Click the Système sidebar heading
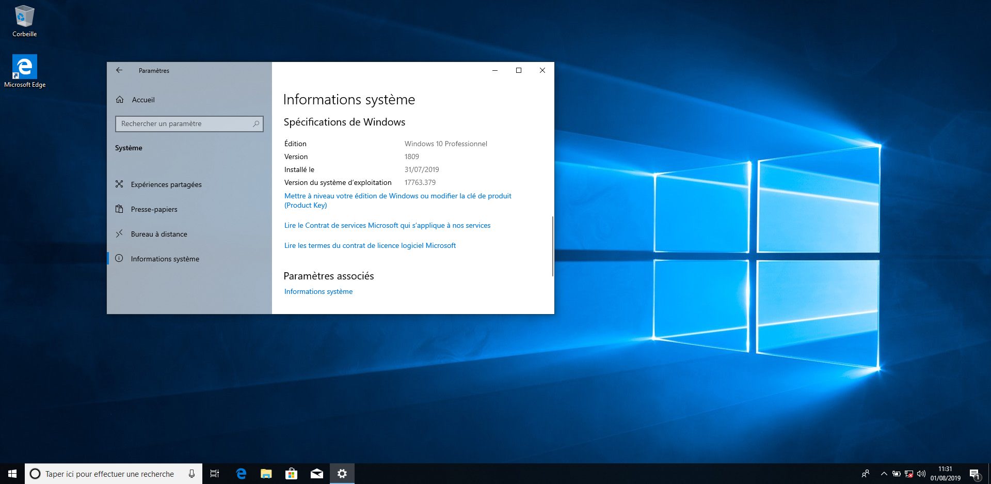991x484 pixels. 129,148
